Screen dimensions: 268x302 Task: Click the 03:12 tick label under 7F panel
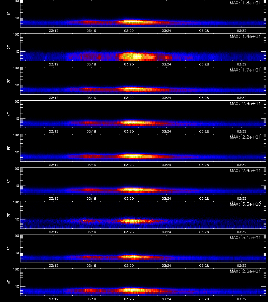tap(54, 232)
